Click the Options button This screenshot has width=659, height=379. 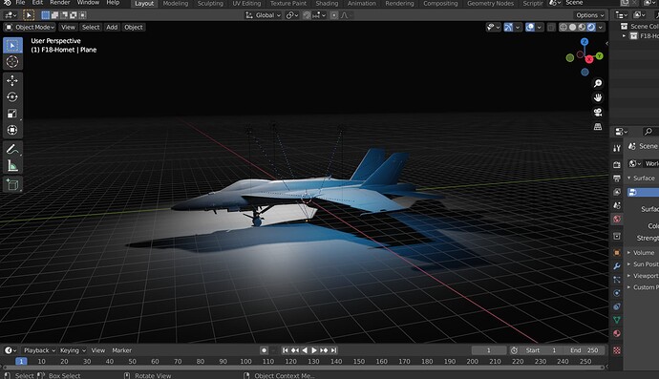(589, 15)
